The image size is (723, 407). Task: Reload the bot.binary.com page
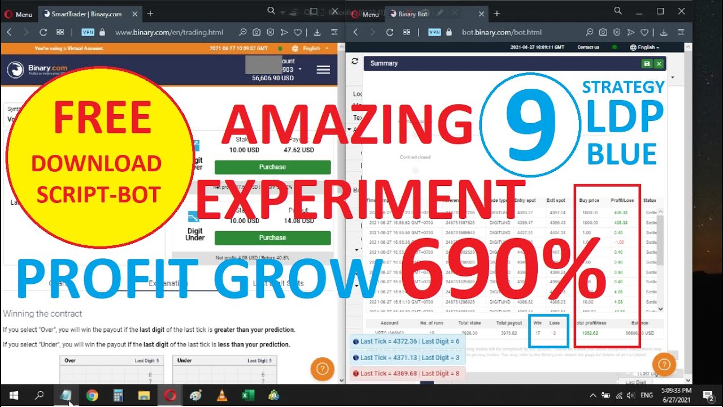click(x=390, y=33)
